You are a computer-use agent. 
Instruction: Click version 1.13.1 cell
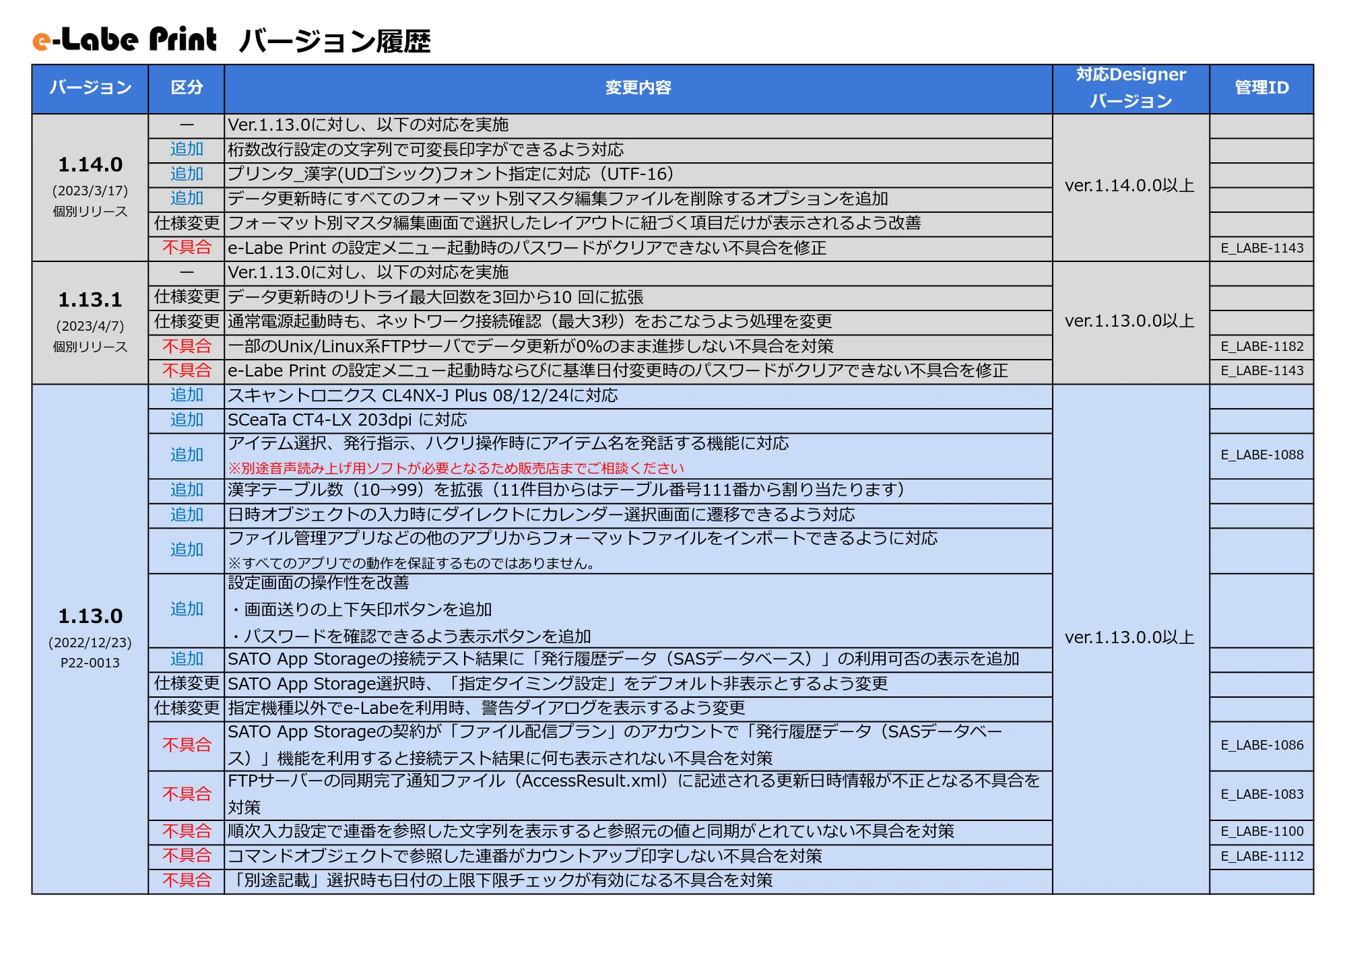pyautogui.click(x=90, y=323)
